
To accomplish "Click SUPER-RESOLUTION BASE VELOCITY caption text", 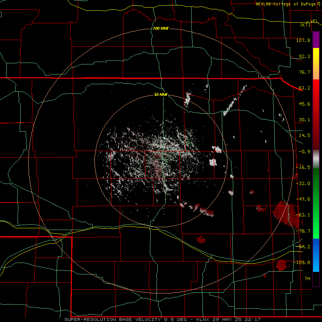I will pos(113,319).
